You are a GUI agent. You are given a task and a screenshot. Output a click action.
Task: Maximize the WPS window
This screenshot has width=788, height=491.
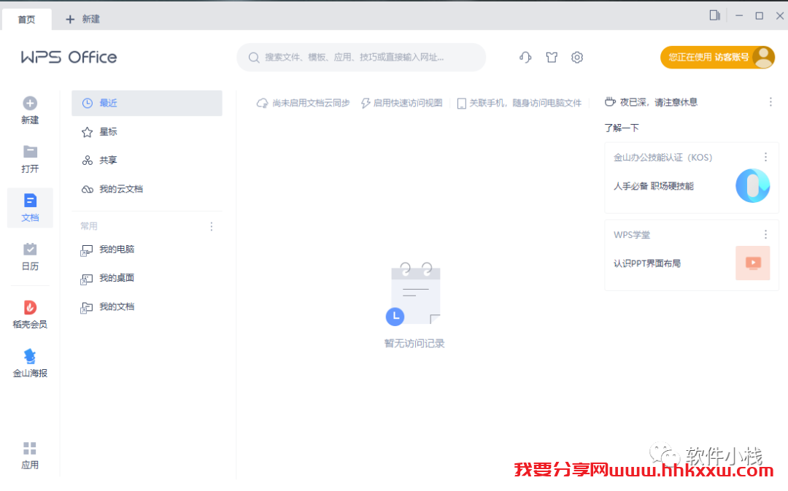[760, 15]
